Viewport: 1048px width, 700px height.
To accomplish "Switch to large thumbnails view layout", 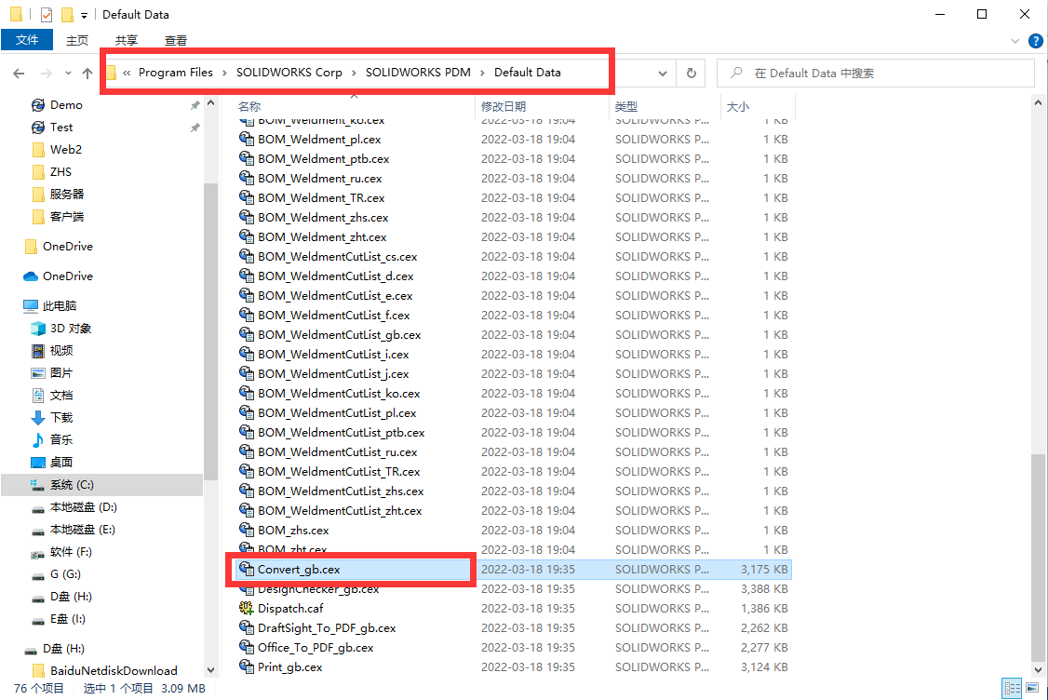I will pyautogui.click(x=1032, y=688).
